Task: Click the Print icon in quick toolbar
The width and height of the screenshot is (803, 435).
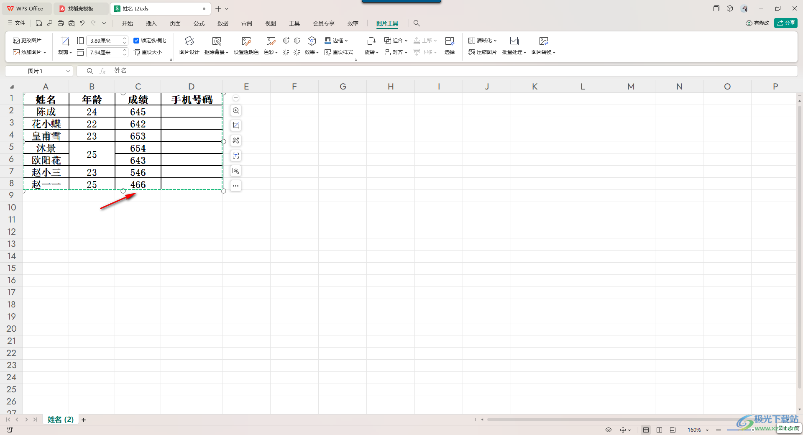Action: [61, 23]
